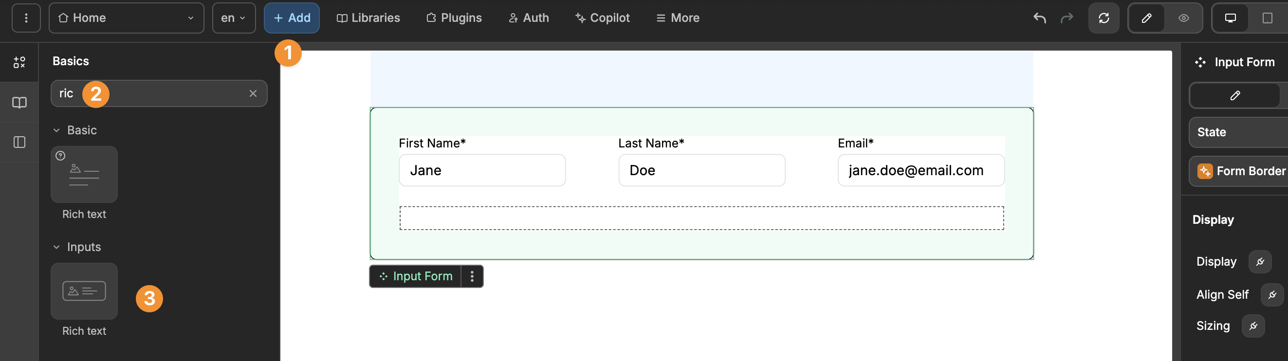Select the desktop viewport toggle
The image size is (1288, 361).
tap(1230, 18)
